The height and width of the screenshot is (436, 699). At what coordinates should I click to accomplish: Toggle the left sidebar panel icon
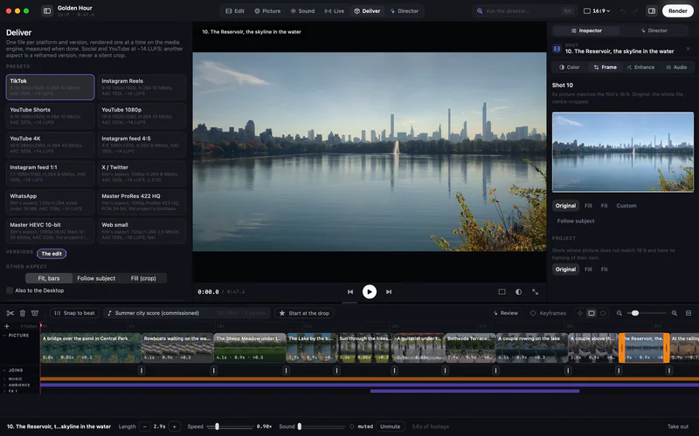pos(47,11)
